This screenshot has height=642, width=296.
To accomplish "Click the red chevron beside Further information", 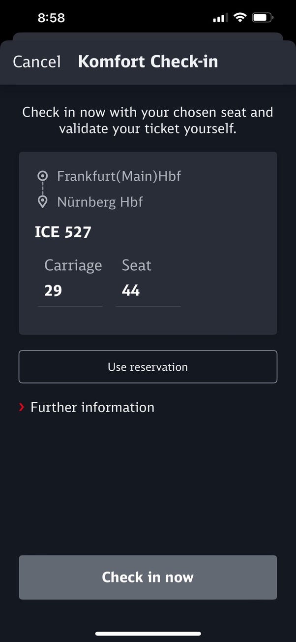I will 22,407.
